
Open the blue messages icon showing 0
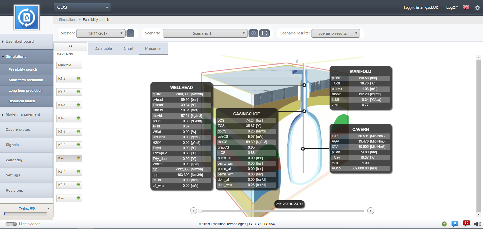455,224
